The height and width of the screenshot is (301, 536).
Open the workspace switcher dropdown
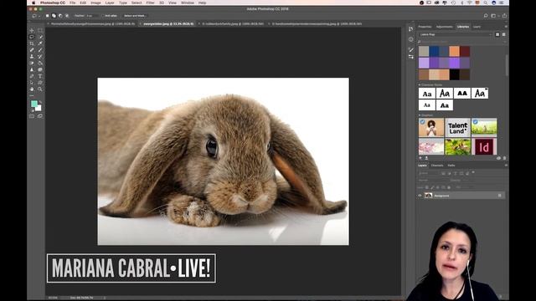click(x=494, y=16)
